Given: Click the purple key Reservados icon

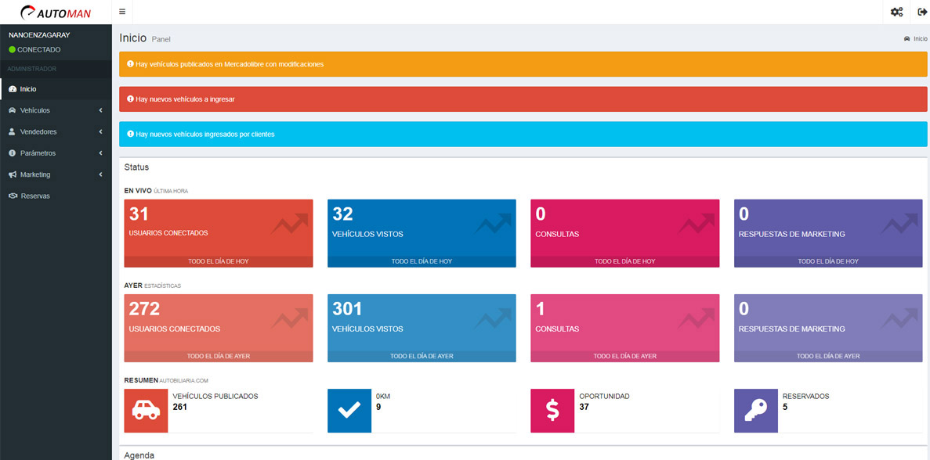Looking at the screenshot, I should [x=755, y=411].
